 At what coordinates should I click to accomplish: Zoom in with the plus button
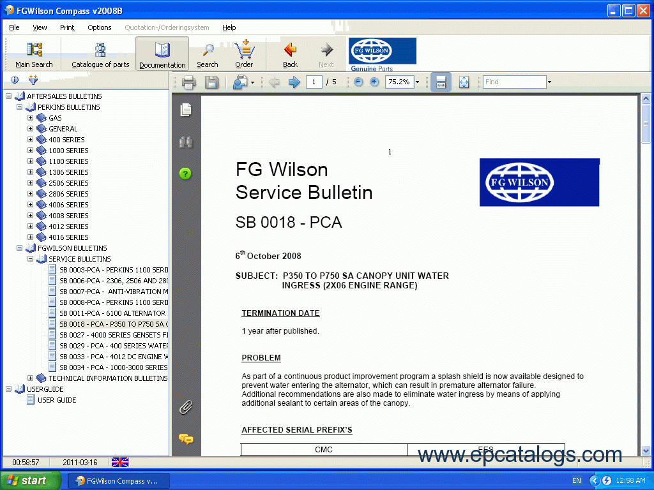coord(374,82)
